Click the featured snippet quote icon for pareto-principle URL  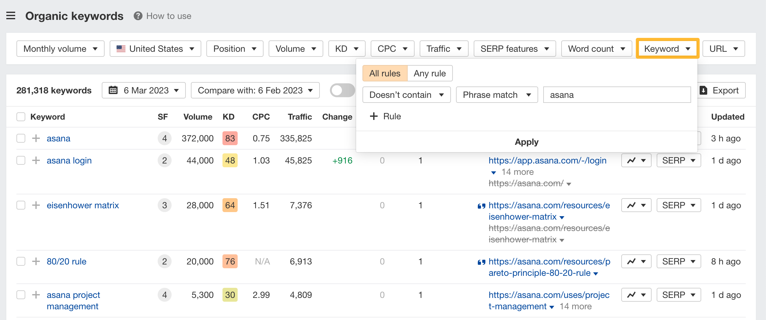click(481, 262)
